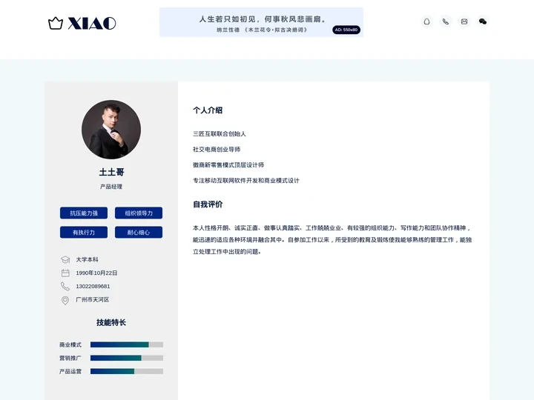
Task: Click the 个人介绍 heading
Action: 208,110
